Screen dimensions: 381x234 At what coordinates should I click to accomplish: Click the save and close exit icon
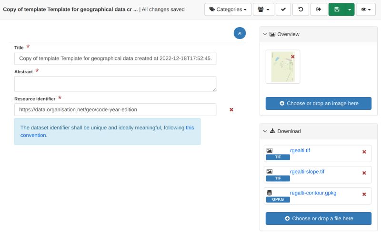pyautogui.click(x=319, y=10)
